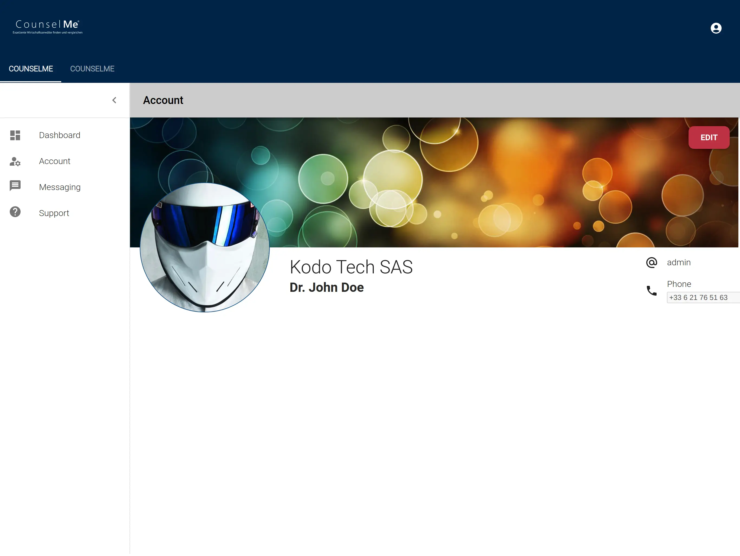The image size is (740, 556).
Task: Click the red EDIT button
Action: click(x=709, y=138)
